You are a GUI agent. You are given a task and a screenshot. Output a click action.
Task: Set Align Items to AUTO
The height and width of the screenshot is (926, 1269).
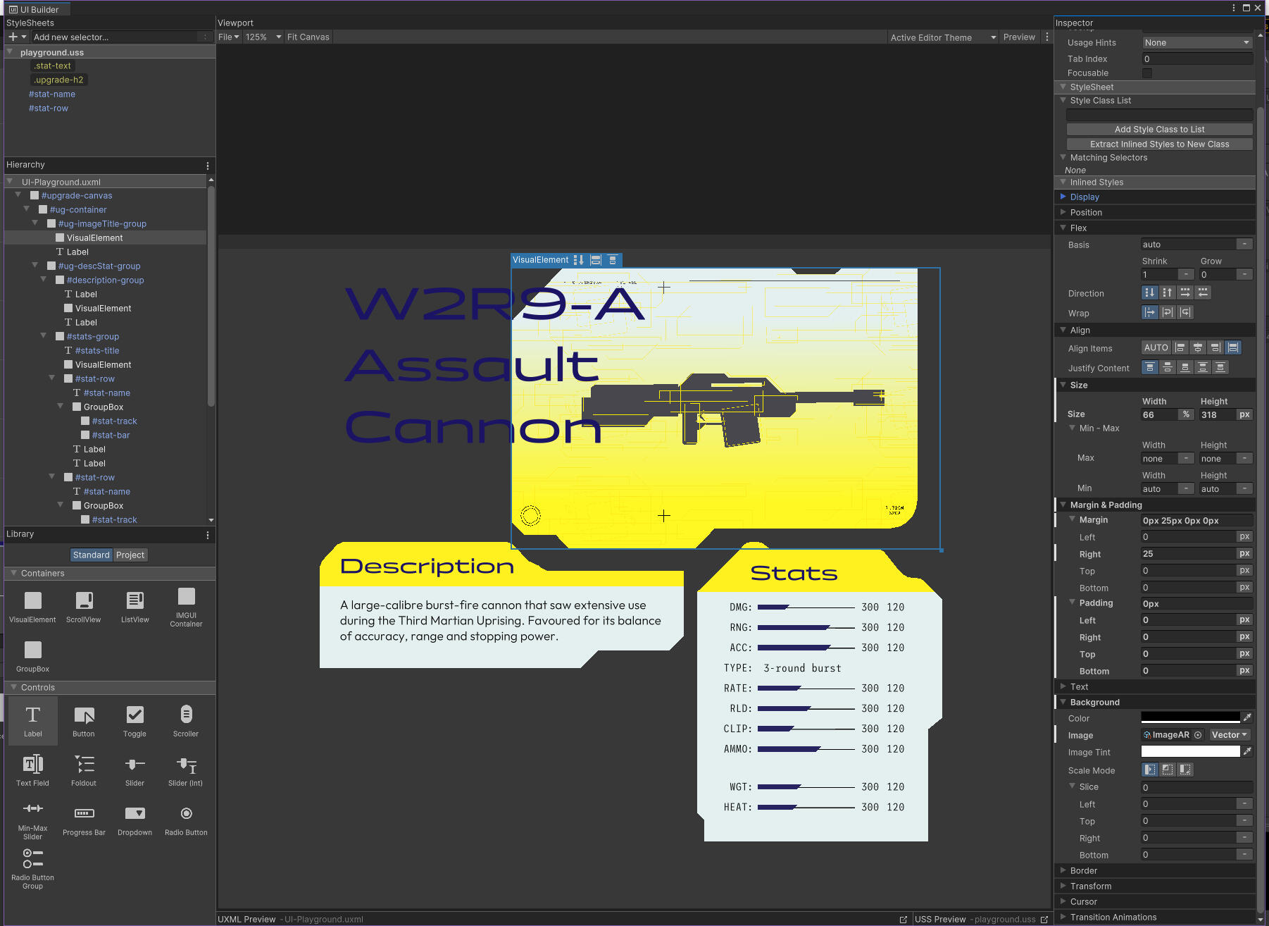pyautogui.click(x=1156, y=347)
